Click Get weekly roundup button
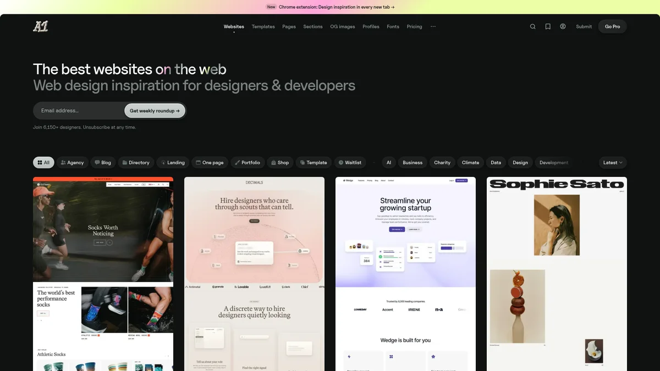The width and height of the screenshot is (660, 371). point(155,110)
